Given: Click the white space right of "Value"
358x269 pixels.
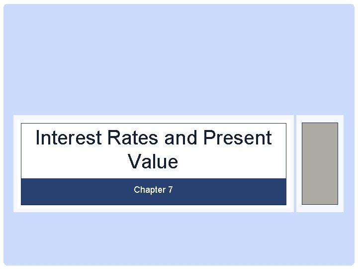Looking at the screenshot, I should (x=232, y=161).
